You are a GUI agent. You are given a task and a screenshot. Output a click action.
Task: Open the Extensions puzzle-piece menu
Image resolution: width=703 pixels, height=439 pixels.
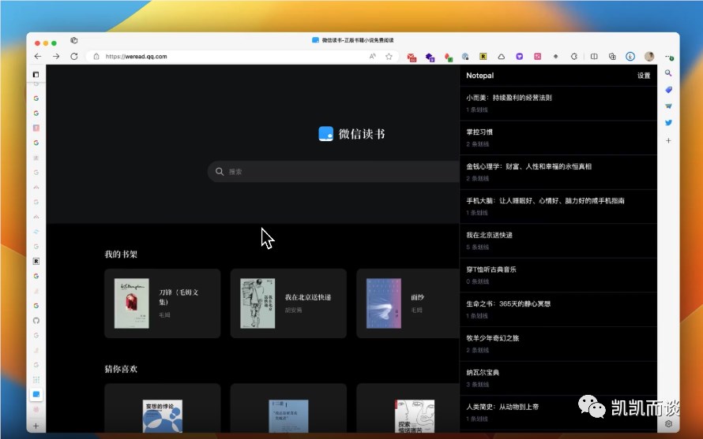point(574,57)
